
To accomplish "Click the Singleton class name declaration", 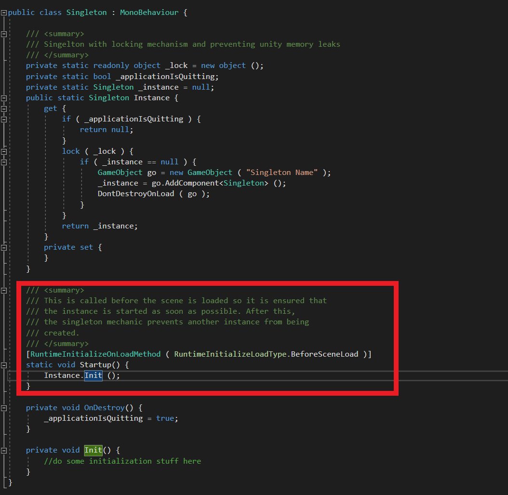I will (x=86, y=13).
